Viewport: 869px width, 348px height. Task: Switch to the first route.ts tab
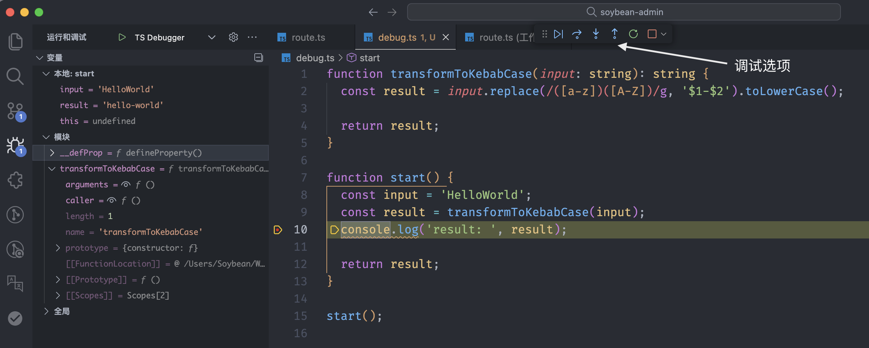coord(308,37)
